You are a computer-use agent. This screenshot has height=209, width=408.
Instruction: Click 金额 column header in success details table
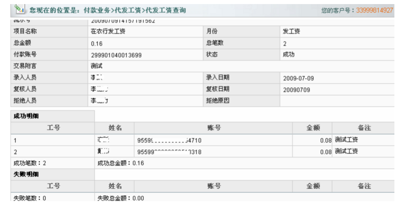tap(312, 128)
